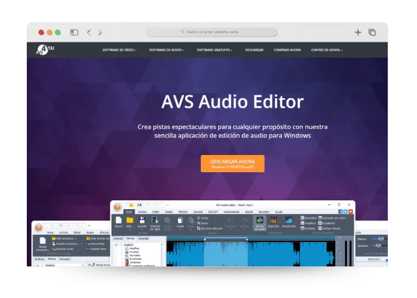The image size is (417, 298).
Task: Click Duplicar línea in left window
Action: (x=97, y=249)
